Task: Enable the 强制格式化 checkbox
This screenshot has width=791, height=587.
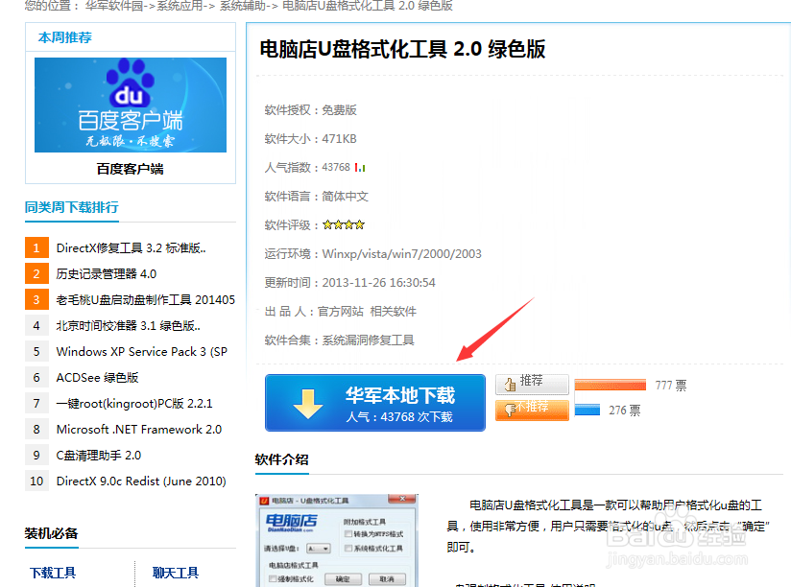Action: click(272, 577)
